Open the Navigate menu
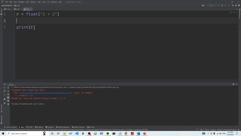 coord(21,2)
